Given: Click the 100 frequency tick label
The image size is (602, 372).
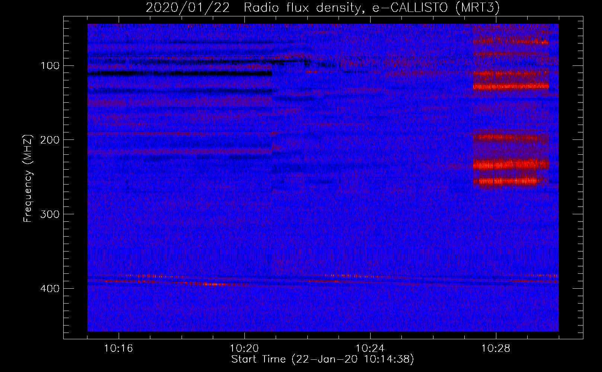Looking at the screenshot, I should pyautogui.click(x=50, y=66).
